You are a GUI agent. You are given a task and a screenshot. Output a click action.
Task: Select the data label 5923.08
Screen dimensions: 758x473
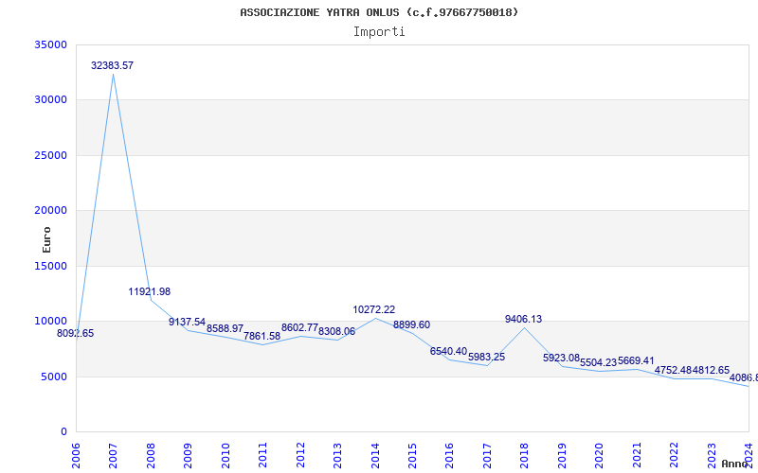pyautogui.click(x=561, y=358)
